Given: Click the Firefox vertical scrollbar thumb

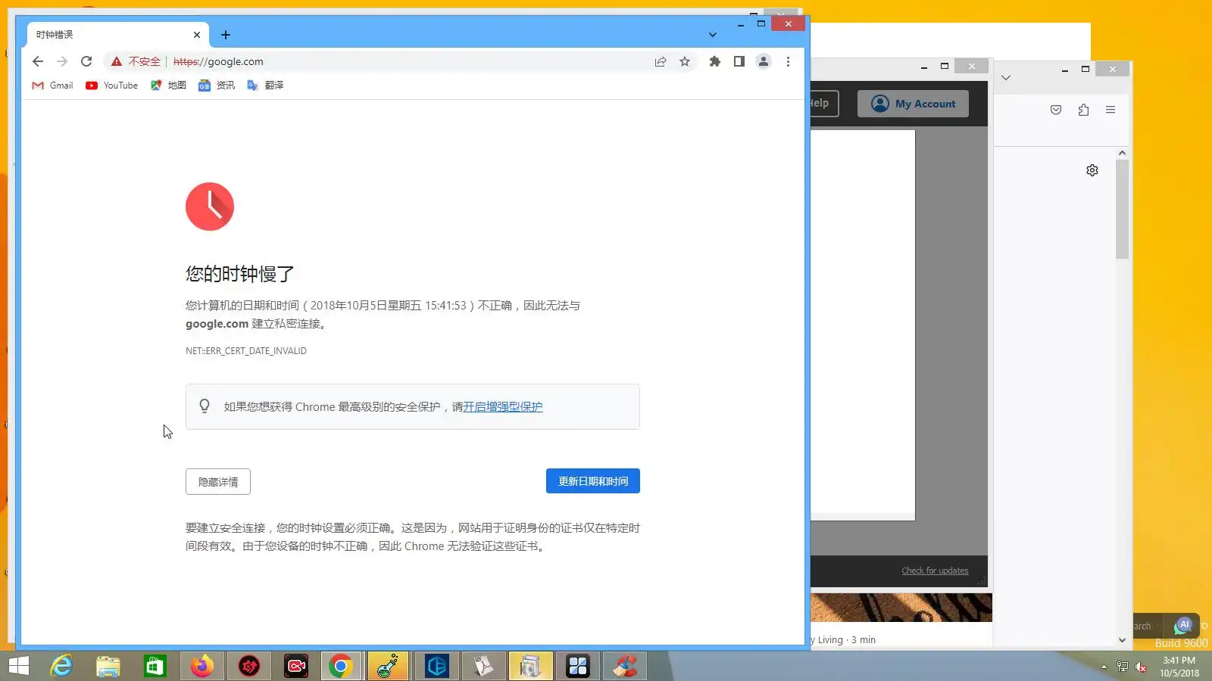Looking at the screenshot, I should click(x=1122, y=209).
